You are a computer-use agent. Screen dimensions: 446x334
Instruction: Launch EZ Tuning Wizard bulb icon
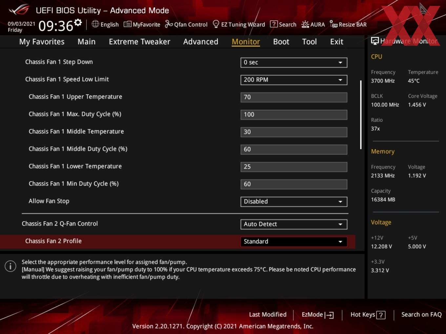(216, 24)
